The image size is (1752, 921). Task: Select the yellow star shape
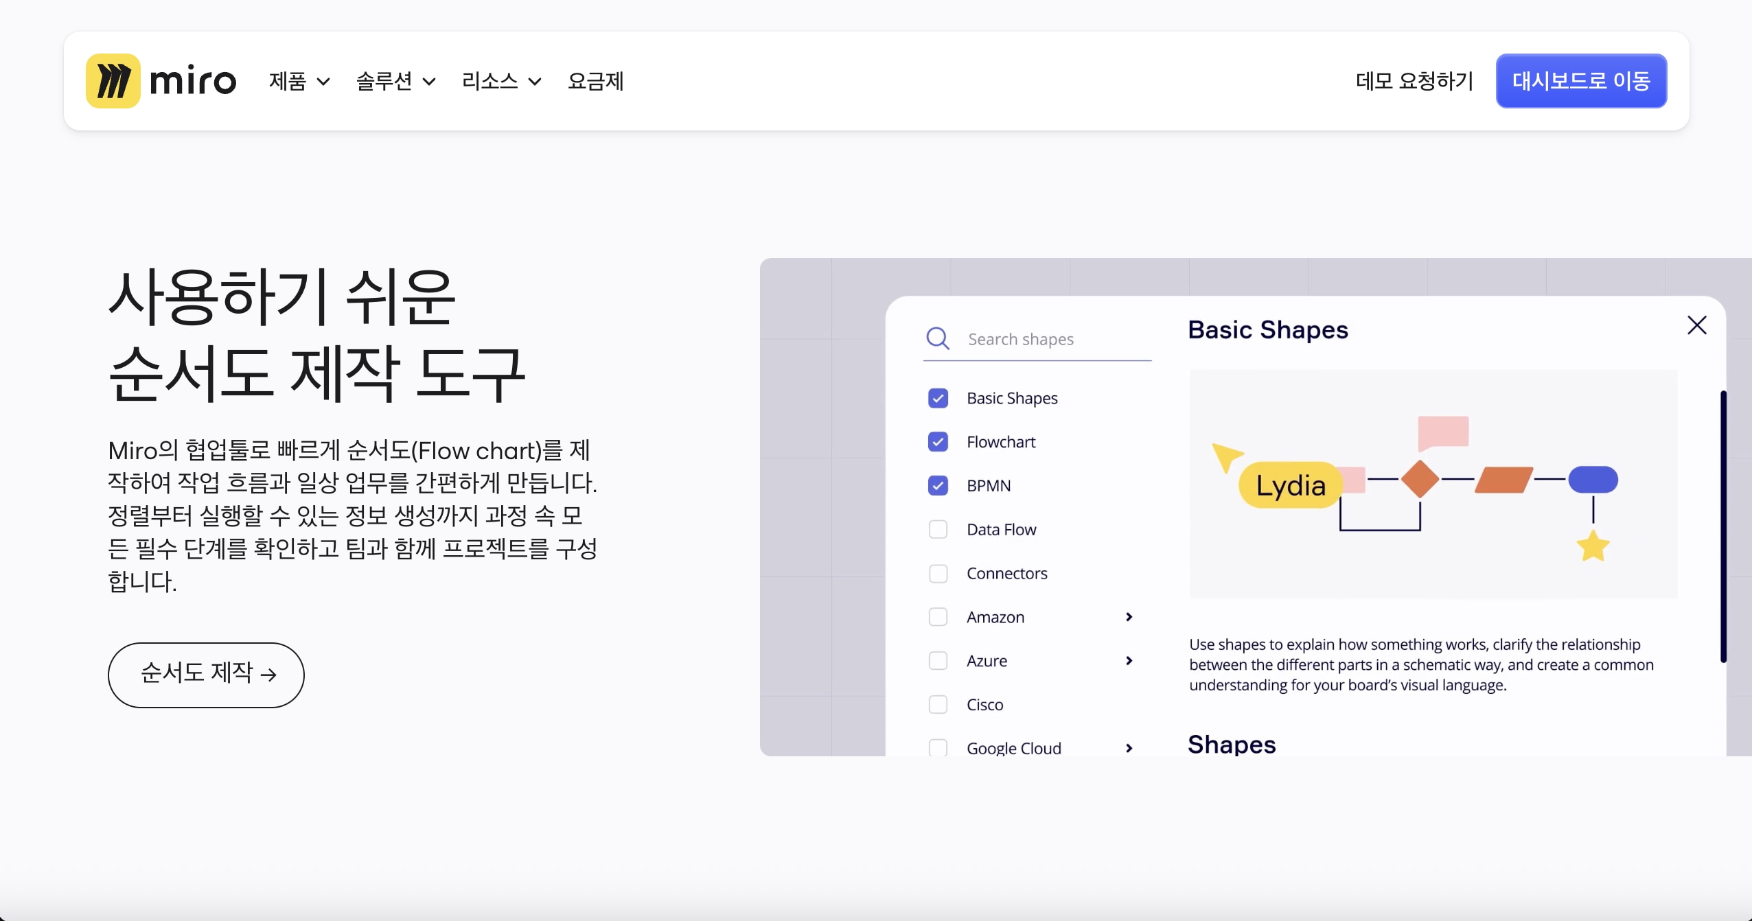point(1591,546)
